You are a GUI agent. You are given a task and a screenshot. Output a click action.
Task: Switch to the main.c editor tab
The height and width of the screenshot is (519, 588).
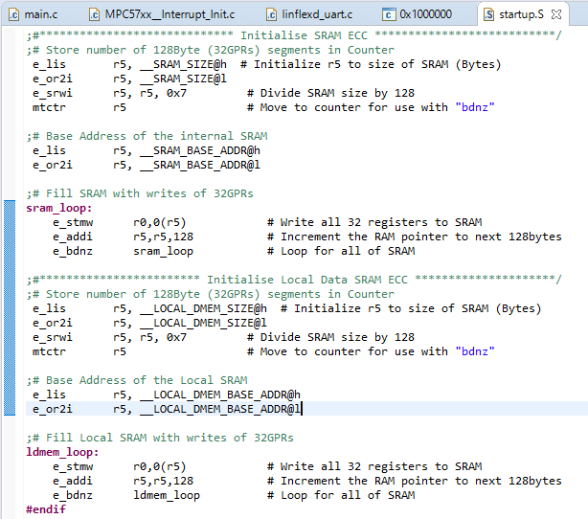pyautogui.click(x=34, y=14)
